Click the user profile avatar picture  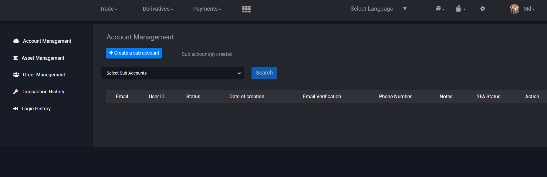(514, 9)
